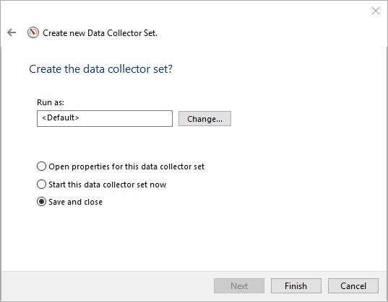Click the 'Start this data collector set now' label
This screenshot has width=388, height=302.
click(108, 185)
